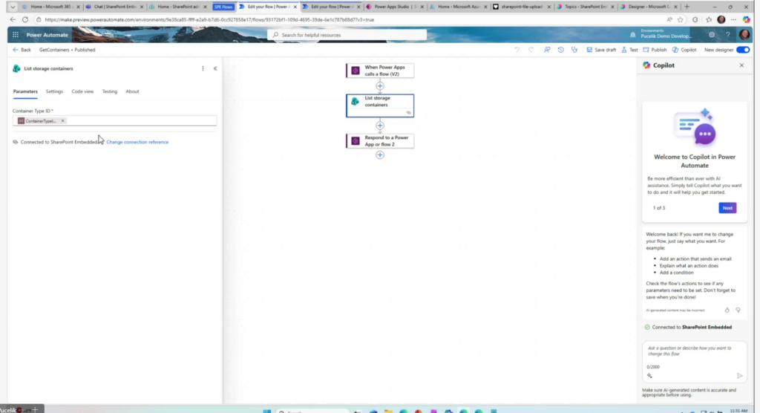Click Change connection reference link

pyautogui.click(x=137, y=142)
